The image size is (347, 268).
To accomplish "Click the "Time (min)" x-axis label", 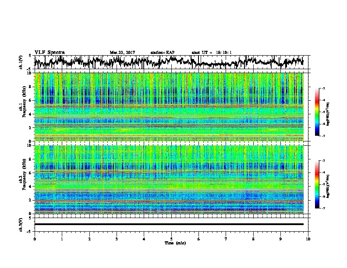I will (175, 243).
